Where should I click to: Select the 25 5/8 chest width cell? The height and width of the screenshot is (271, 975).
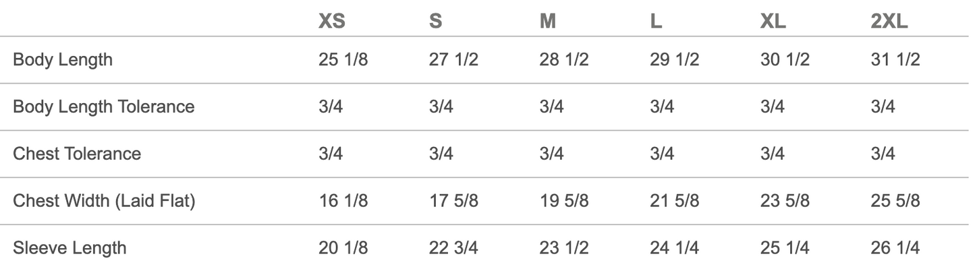pos(895,201)
